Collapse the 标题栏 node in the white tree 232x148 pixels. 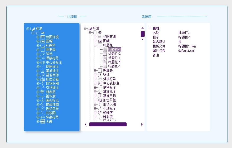pyautogui.click(x=95, y=45)
